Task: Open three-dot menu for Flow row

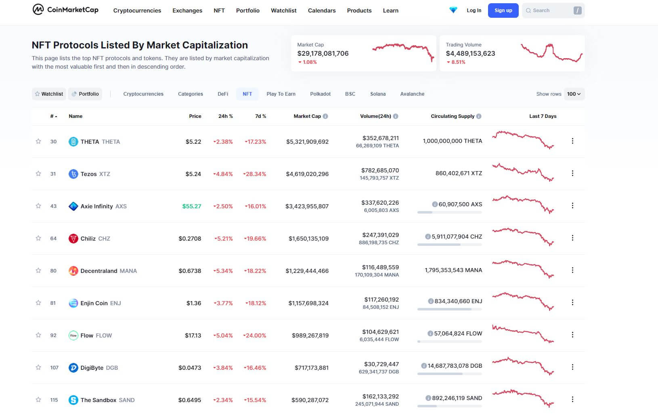Action: click(x=572, y=335)
